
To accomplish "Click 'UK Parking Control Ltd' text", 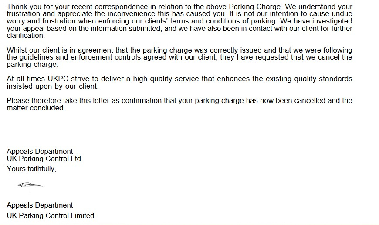I will tap(44, 159).
